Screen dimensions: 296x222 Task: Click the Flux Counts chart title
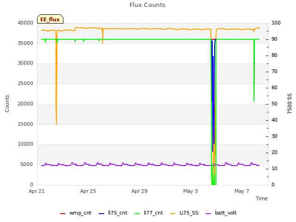[148, 5]
